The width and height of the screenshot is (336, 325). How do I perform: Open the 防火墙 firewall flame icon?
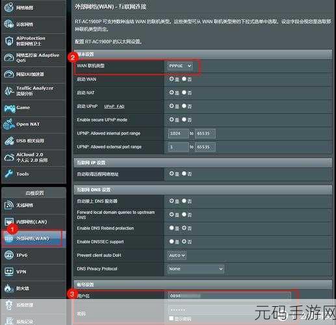[9, 288]
